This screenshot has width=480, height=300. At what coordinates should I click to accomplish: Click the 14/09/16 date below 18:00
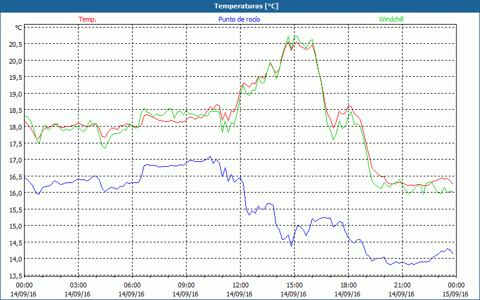coord(347,294)
